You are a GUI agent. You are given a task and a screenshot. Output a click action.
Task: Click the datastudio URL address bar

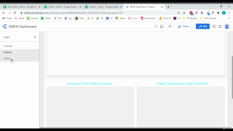pyautogui.click(x=74, y=13)
